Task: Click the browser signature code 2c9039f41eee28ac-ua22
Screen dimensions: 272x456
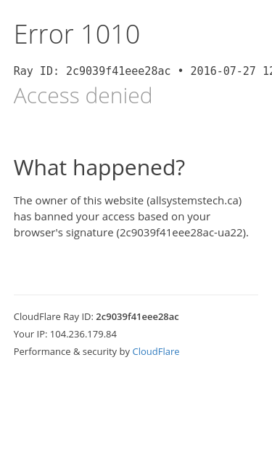Action: coord(181,233)
